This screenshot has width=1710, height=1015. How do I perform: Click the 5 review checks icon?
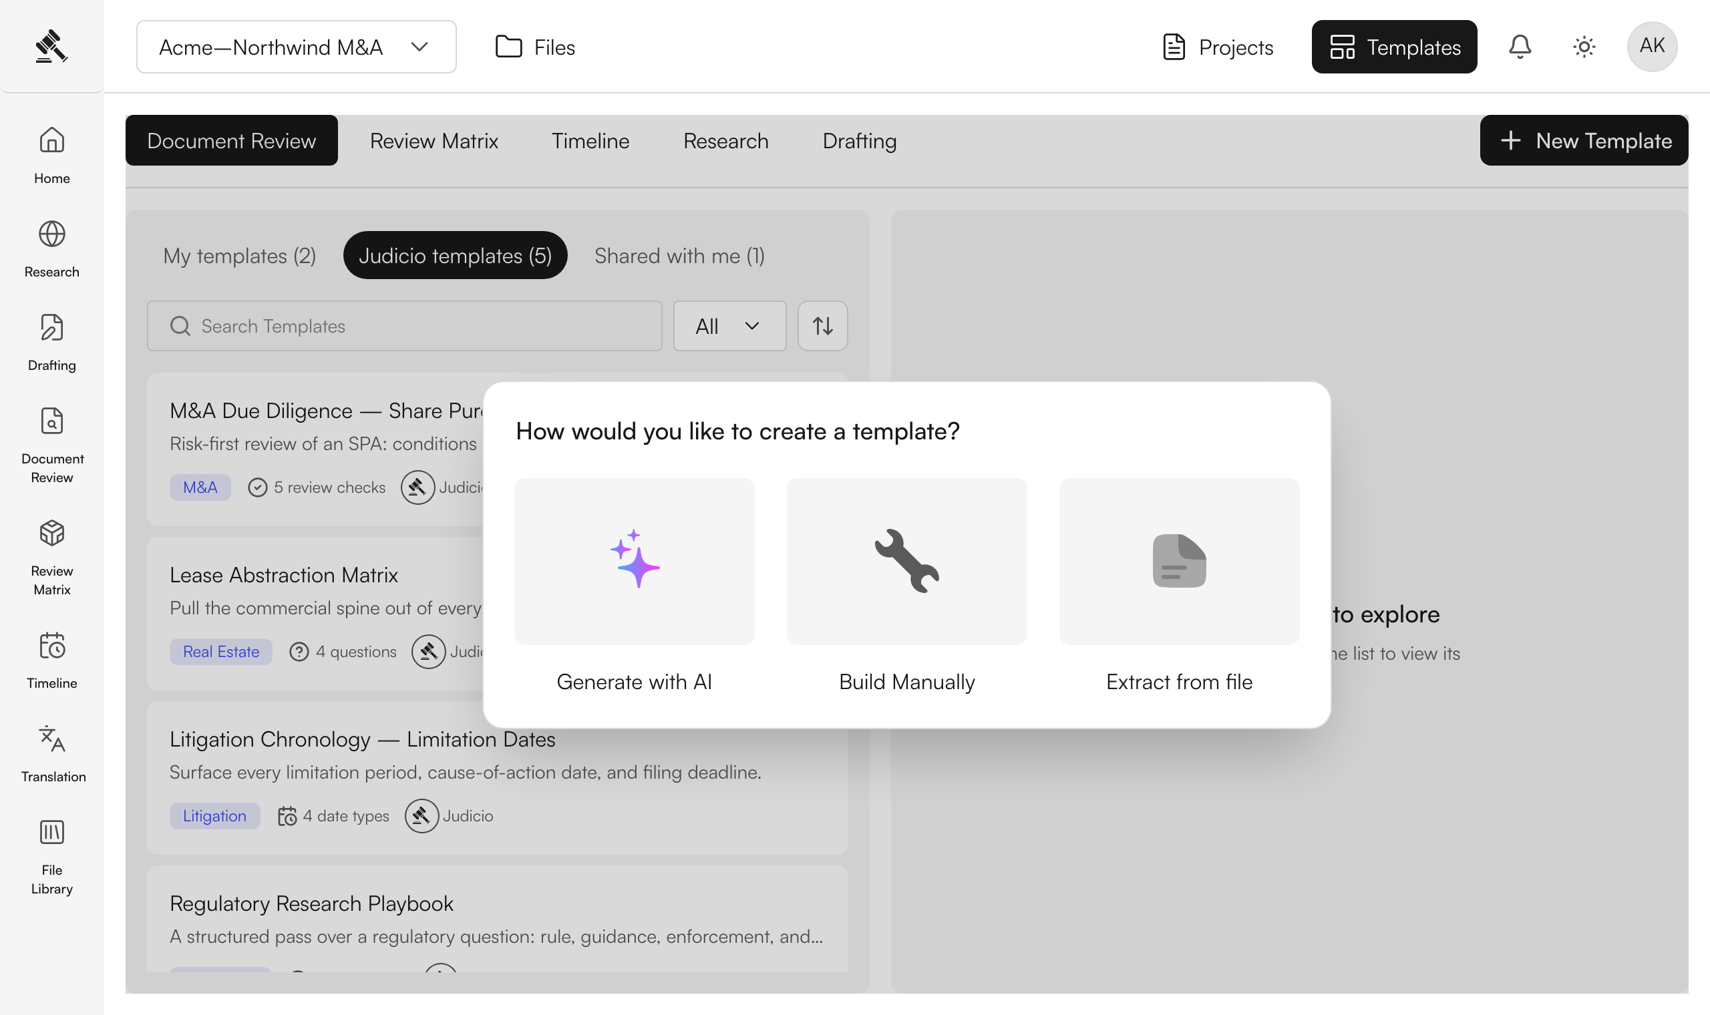point(257,487)
